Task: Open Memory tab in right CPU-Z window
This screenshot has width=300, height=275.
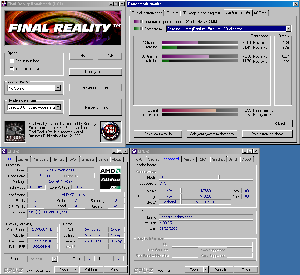Action: click(x=189, y=159)
